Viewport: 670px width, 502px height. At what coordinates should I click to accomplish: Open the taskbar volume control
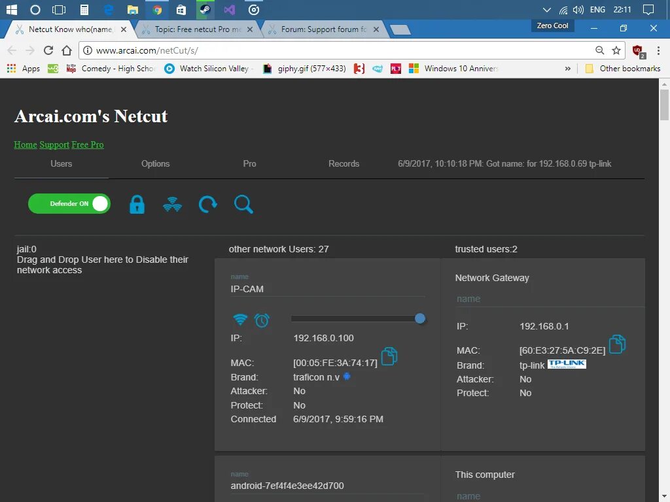click(x=578, y=9)
